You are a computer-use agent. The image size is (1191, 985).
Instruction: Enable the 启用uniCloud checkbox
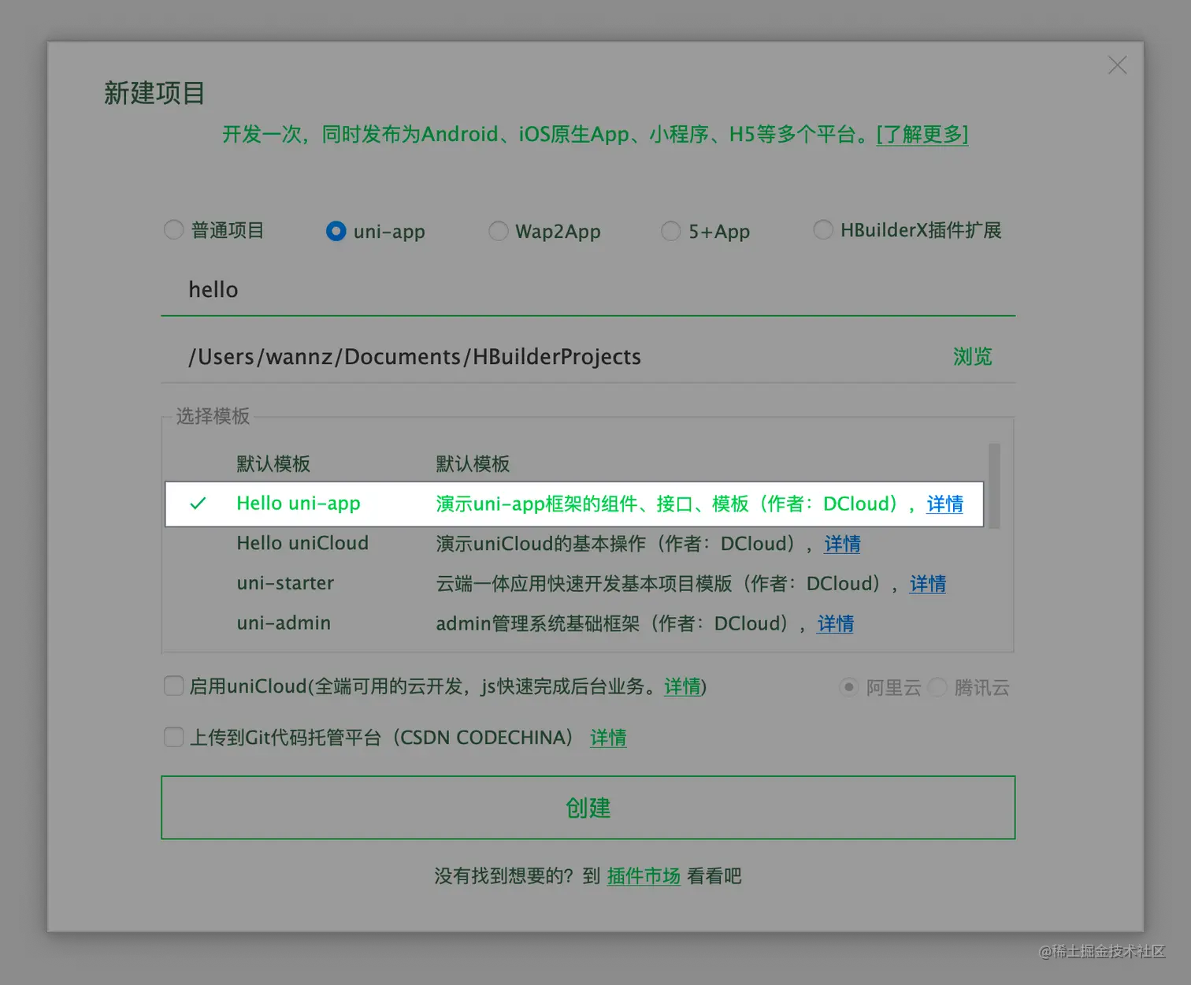pyautogui.click(x=173, y=686)
